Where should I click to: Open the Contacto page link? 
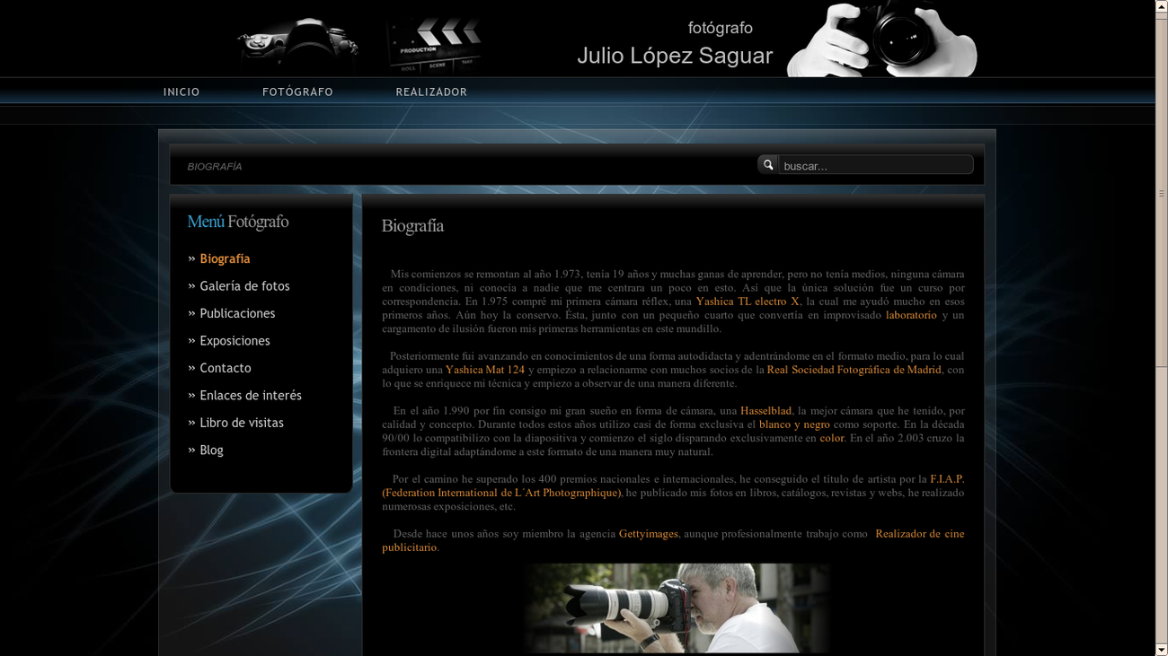[x=225, y=368]
